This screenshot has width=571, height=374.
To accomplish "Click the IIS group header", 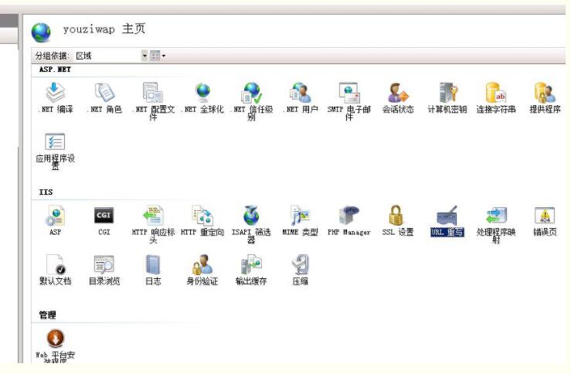I will 46,192.
